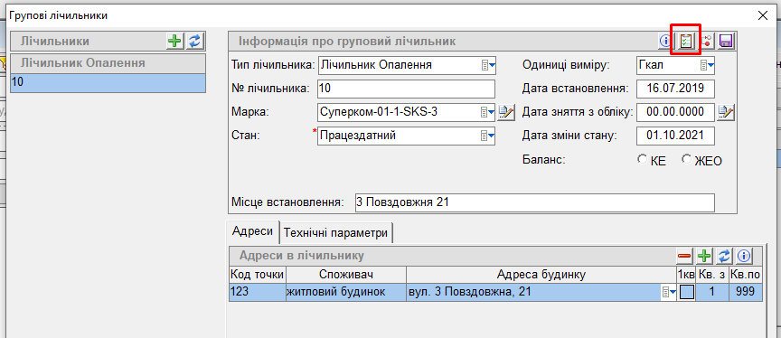Click the Місце встановлення input field

(x=534, y=202)
